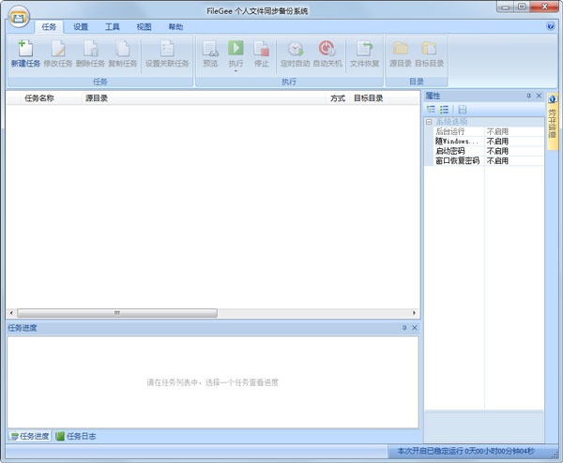Viewport: 563px width, 463px height.
Task: Click the 新建任务 (New Task) icon
Action: (25, 53)
